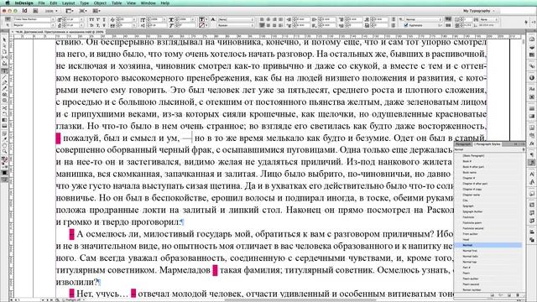The image size is (537, 302).
Task: Select the Type tool in the toolbox
Action: pyautogui.click(x=4, y=71)
